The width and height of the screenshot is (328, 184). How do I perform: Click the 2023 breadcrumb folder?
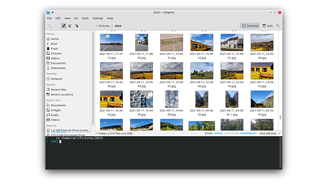pos(118,26)
